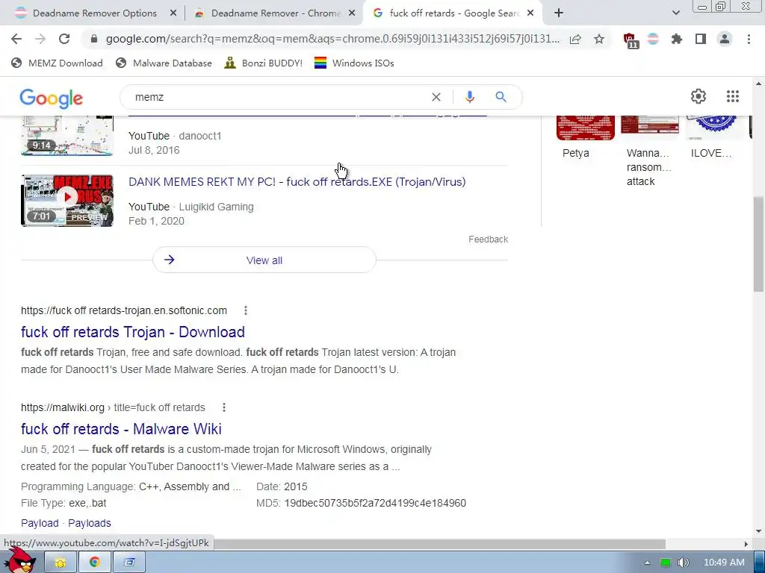This screenshot has width=765, height=573.
Task: Bookmark this page with the star icon
Action: tap(599, 39)
